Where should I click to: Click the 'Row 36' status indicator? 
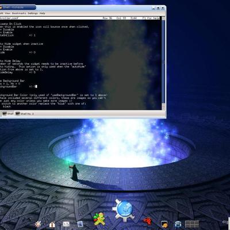[x=108, y=18]
